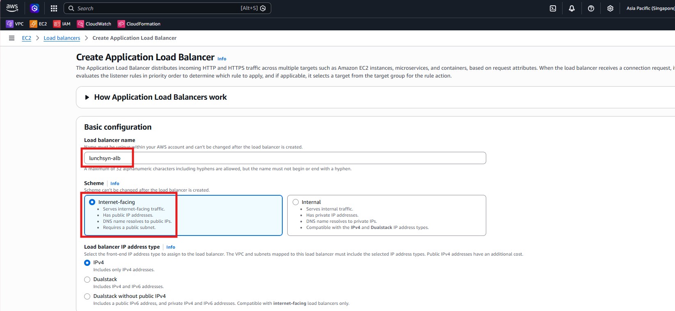Select Dualstack without public IPv4 option
The image size is (675, 311).
click(x=87, y=296)
